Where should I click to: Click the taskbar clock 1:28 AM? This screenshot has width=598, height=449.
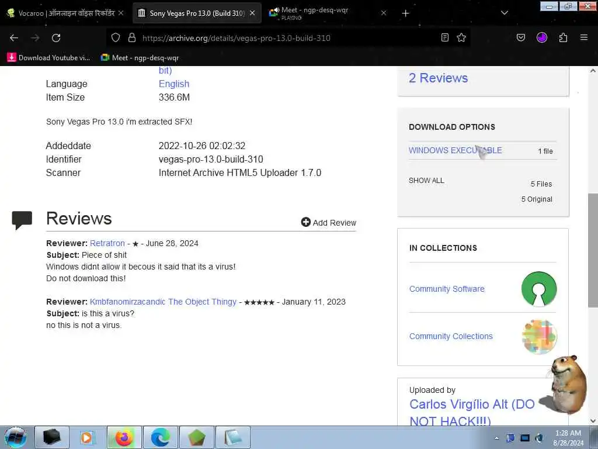click(568, 437)
